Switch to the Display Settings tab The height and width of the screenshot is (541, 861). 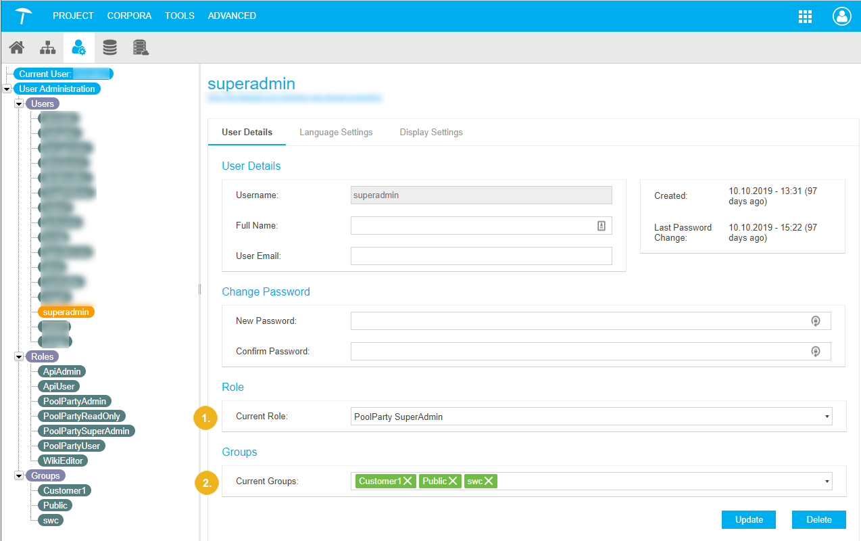click(431, 133)
